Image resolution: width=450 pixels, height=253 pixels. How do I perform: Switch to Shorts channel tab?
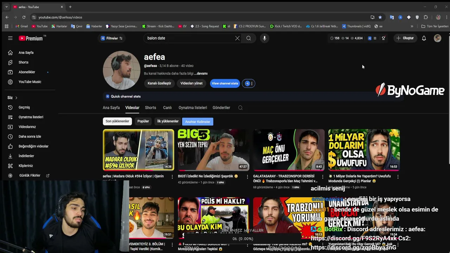coord(150,108)
